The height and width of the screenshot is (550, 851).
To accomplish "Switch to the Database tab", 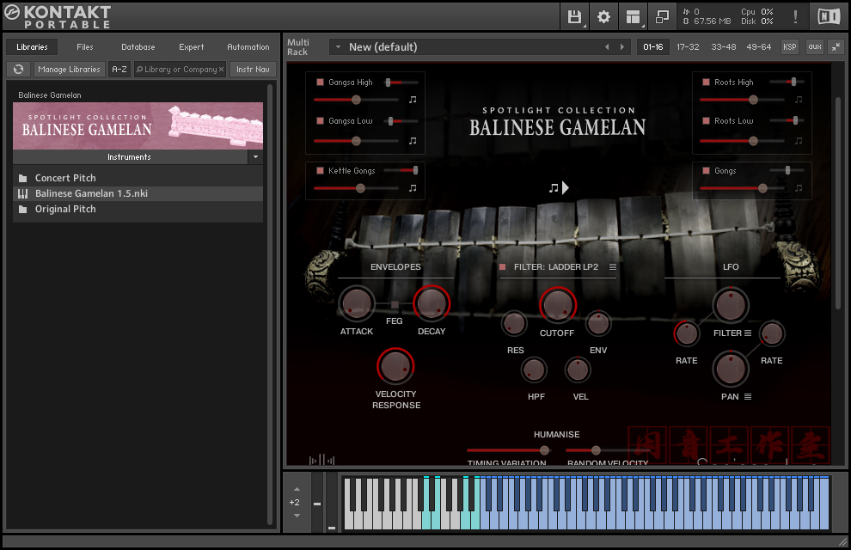I will [x=138, y=47].
